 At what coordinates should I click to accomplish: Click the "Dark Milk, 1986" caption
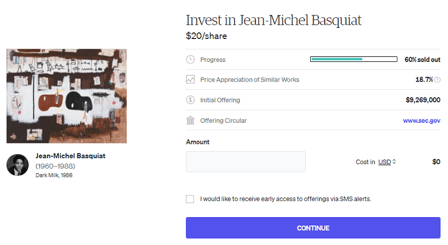(x=54, y=175)
